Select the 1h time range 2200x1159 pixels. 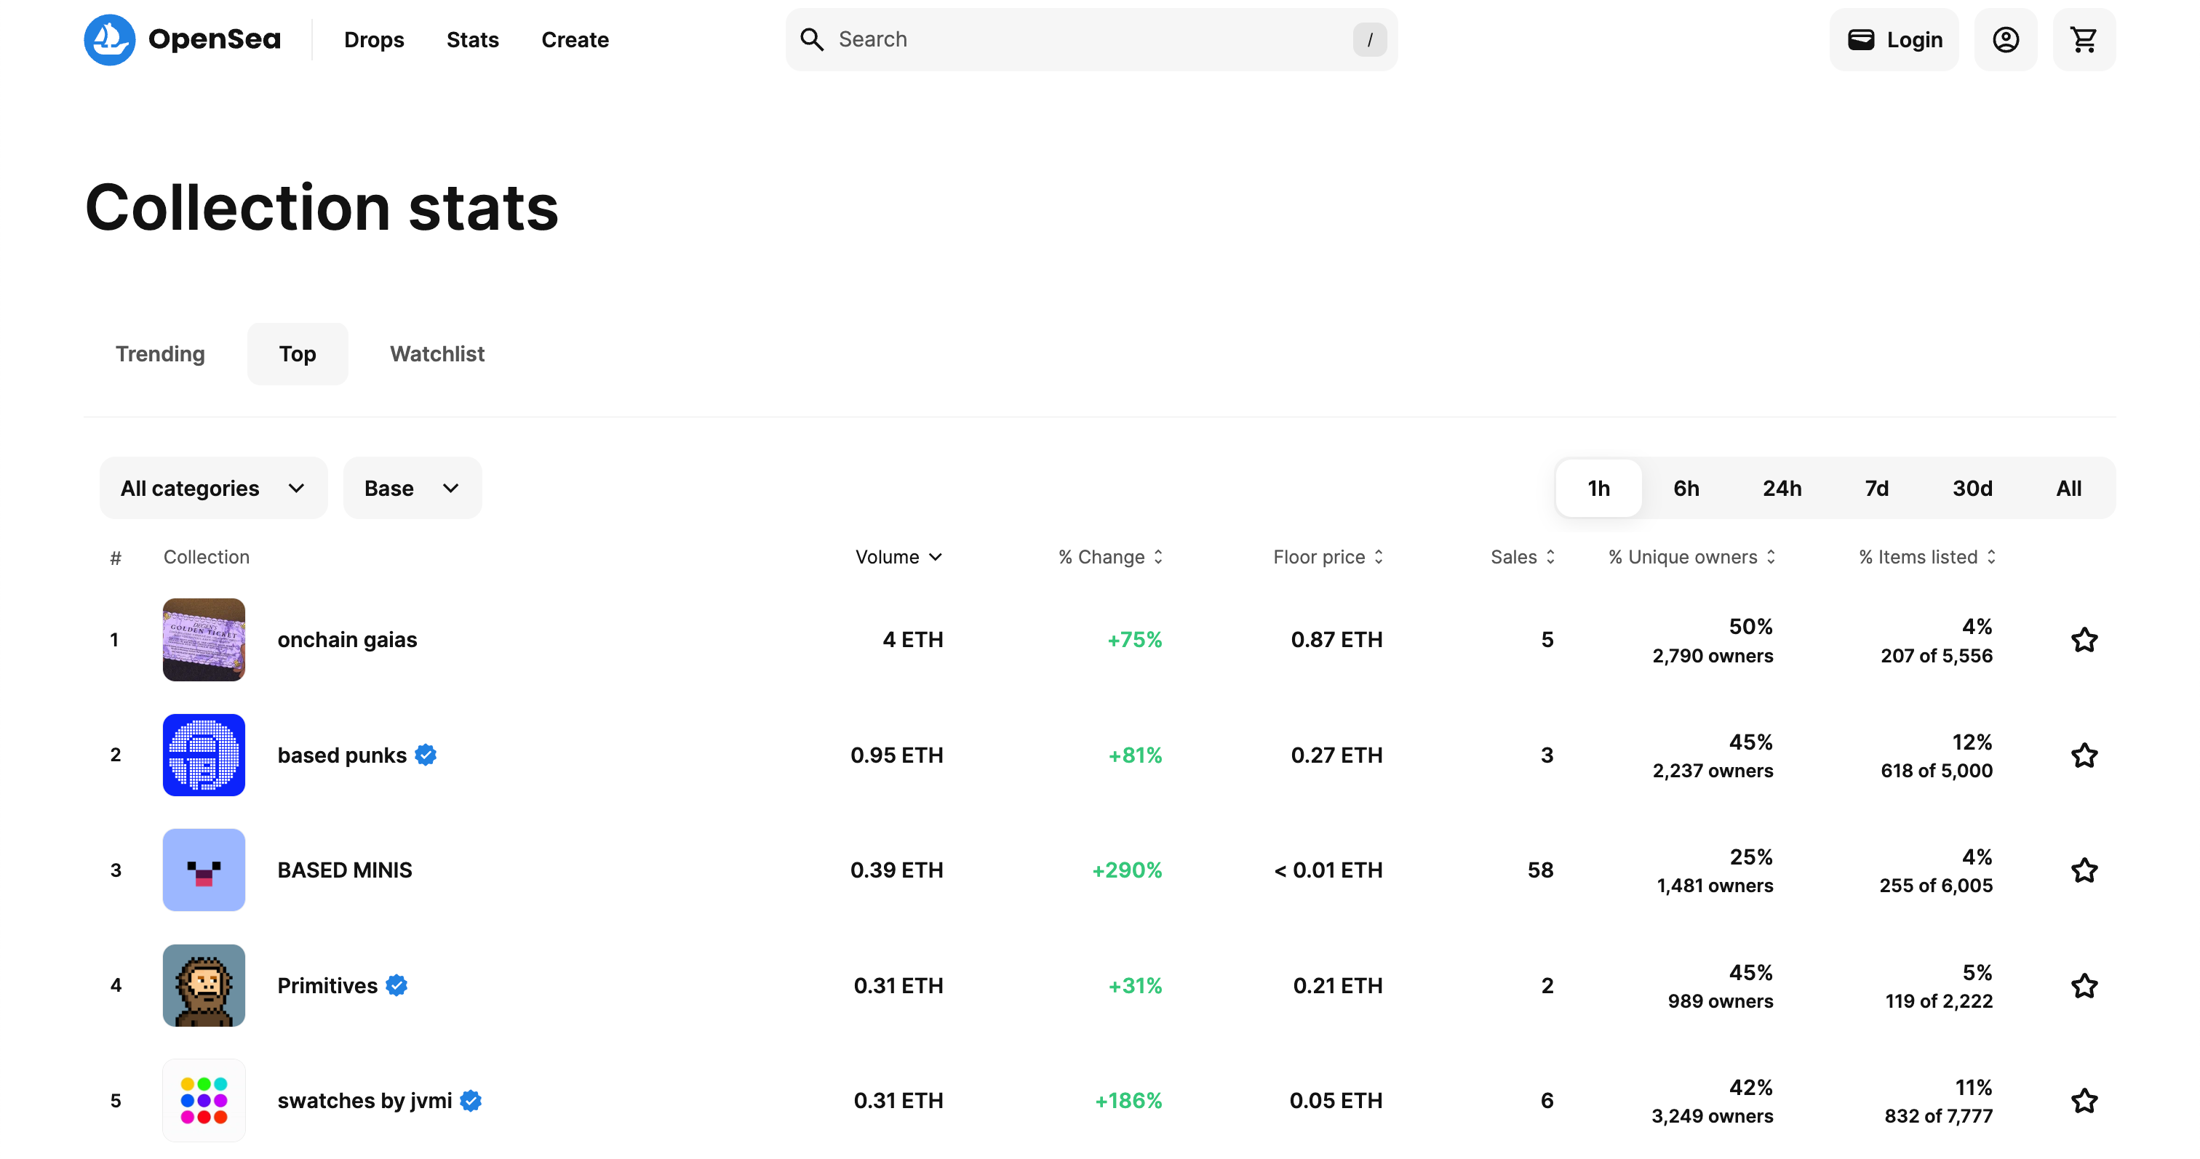1599,488
